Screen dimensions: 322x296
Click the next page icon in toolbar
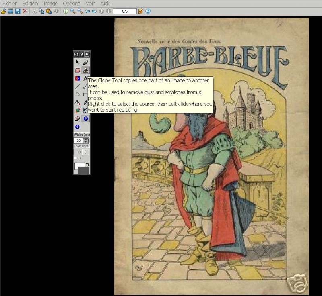tap(109, 11)
